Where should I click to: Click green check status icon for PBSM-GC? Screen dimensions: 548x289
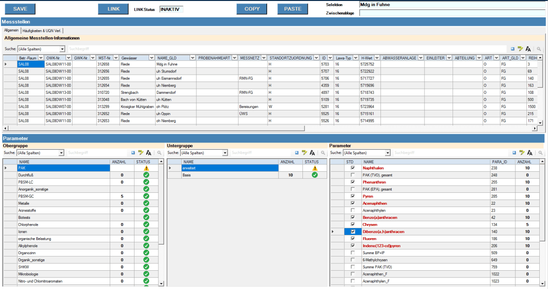click(146, 196)
